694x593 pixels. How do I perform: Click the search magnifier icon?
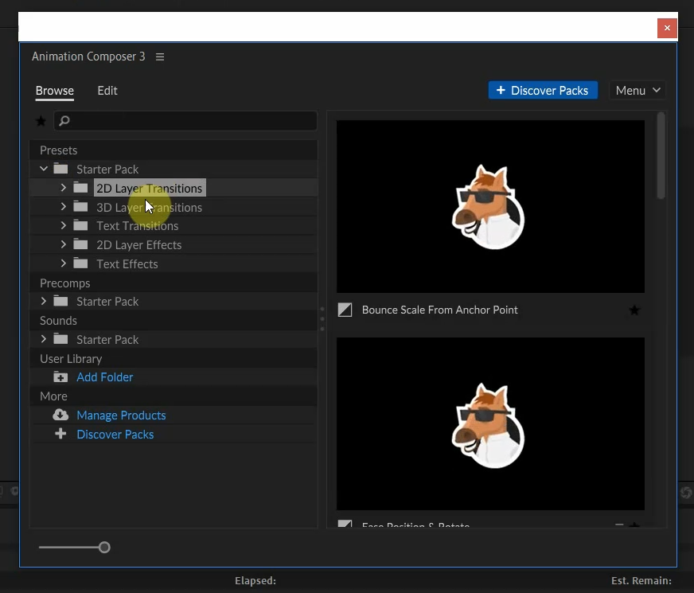click(63, 120)
